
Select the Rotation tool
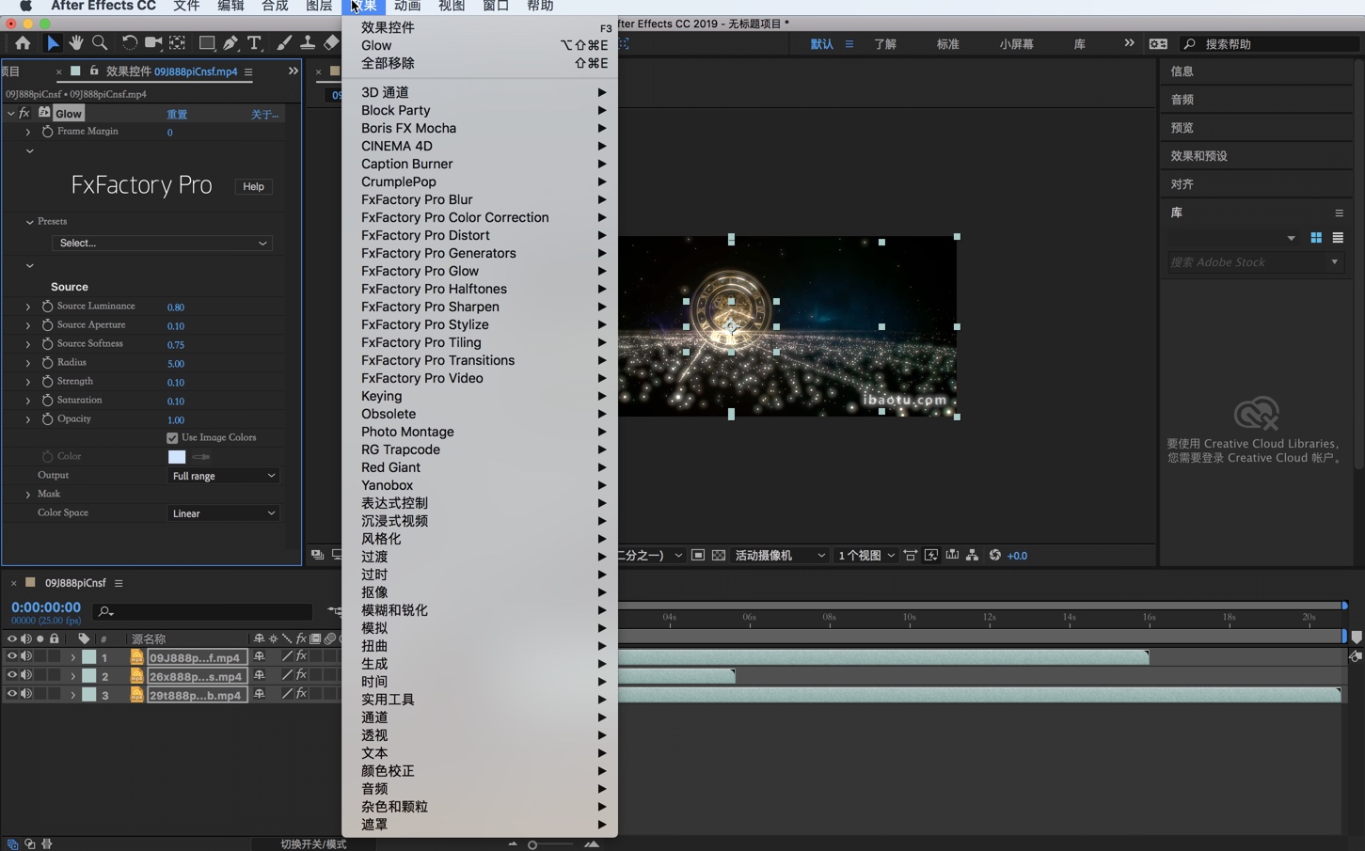[x=128, y=43]
